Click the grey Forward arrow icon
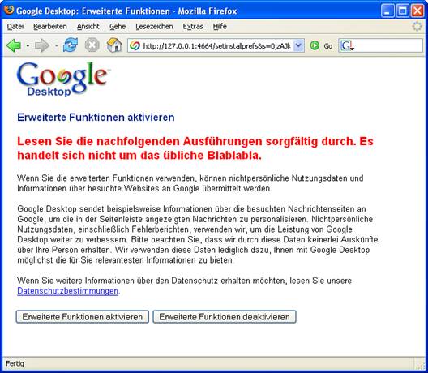Viewport: 428px width, 373px height. 42,45
